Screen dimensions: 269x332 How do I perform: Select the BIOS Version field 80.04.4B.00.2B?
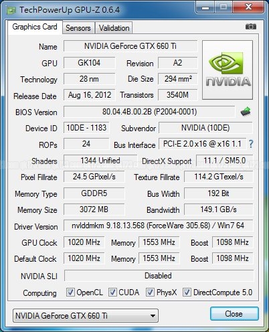point(149,112)
